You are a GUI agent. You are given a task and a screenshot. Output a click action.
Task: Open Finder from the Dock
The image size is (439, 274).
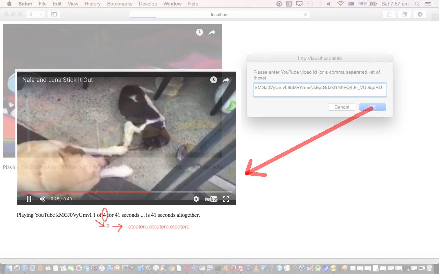pos(9,268)
